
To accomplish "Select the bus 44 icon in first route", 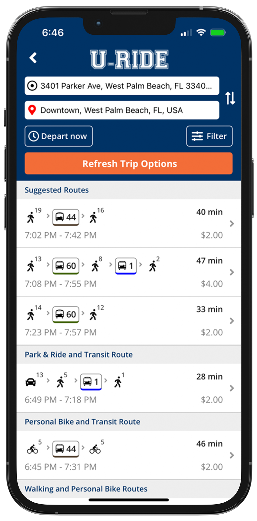I will tap(66, 217).
